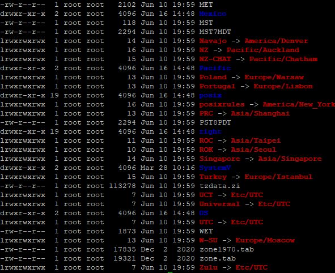This screenshot has width=335, height=273.
Task: Click the Asia/Shanghai link target
Action: pyautogui.click(x=260, y=113)
